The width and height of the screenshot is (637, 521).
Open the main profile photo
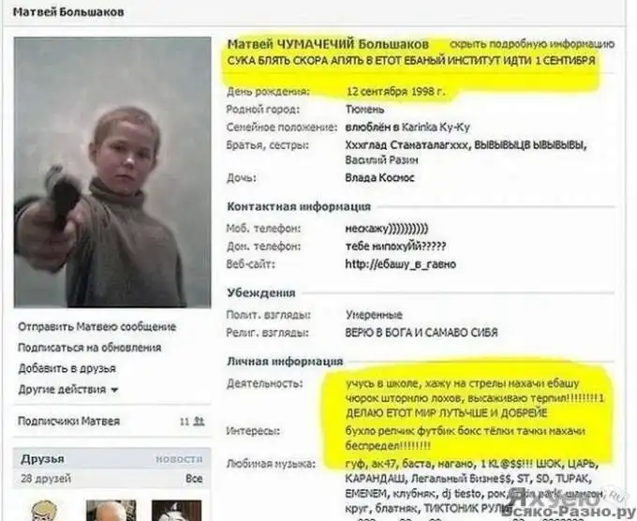click(x=112, y=171)
